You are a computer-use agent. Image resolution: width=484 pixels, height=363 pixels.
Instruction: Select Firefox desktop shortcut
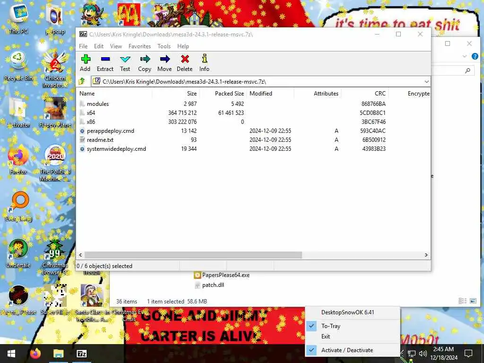click(x=18, y=160)
